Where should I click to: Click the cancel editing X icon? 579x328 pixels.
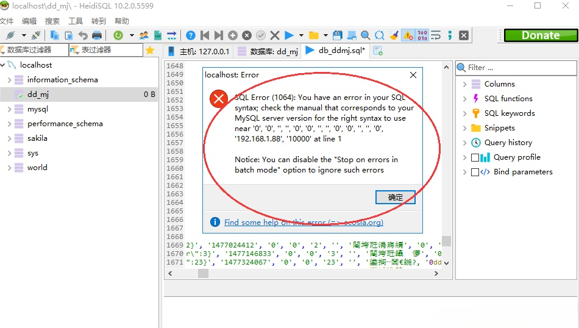point(275,35)
